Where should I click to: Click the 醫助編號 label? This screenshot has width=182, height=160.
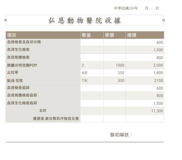121,135
